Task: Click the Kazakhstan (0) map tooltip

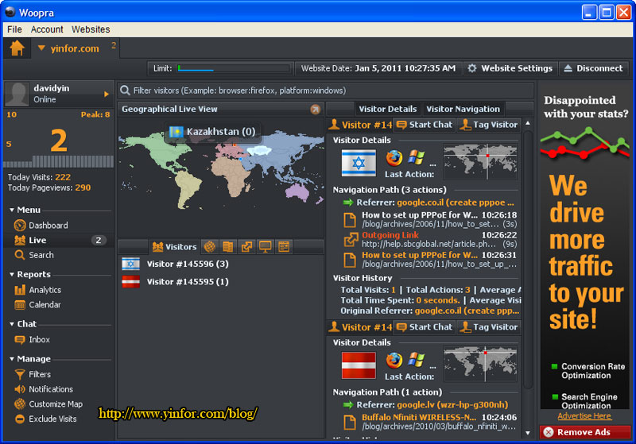Action: (212, 132)
